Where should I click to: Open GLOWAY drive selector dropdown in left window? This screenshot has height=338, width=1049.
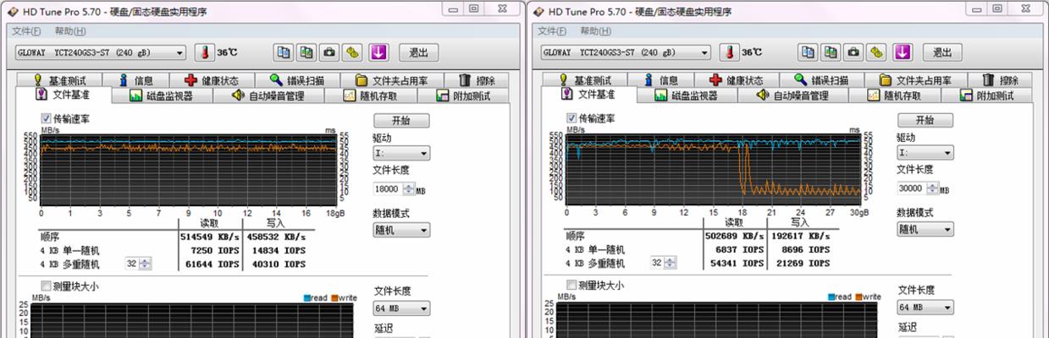click(x=100, y=52)
